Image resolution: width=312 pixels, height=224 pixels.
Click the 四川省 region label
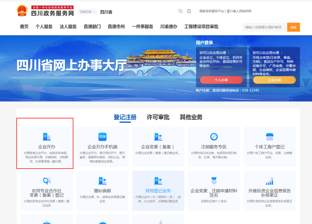pyautogui.click(x=106, y=12)
